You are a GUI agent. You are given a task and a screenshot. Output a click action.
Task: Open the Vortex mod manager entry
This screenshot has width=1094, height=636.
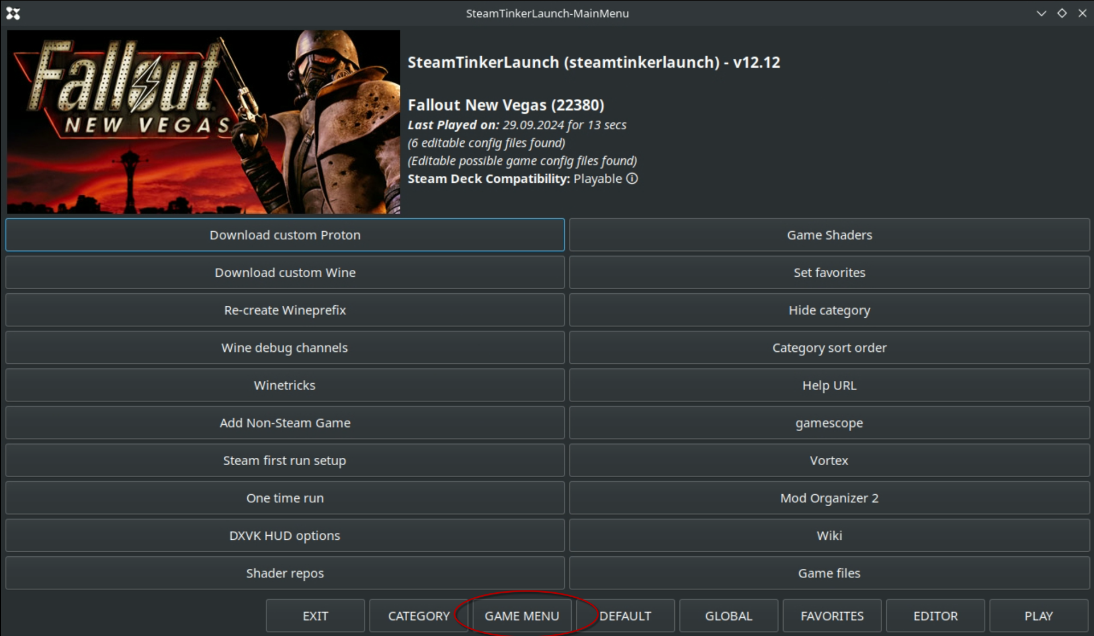pos(829,461)
